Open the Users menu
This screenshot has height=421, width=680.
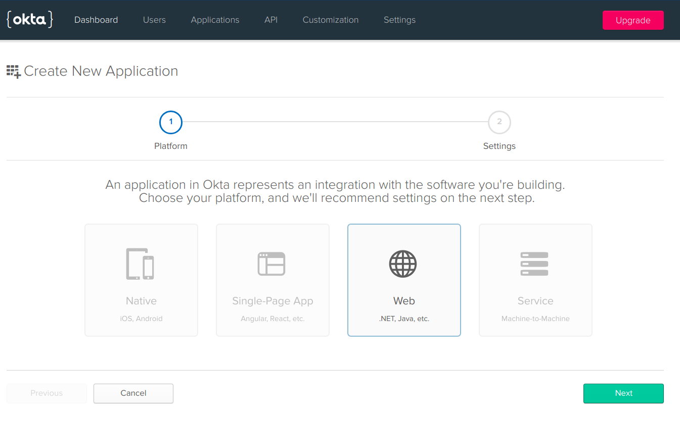(x=154, y=20)
